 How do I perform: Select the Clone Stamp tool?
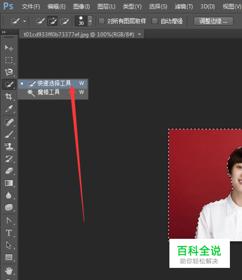pos(9,146)
